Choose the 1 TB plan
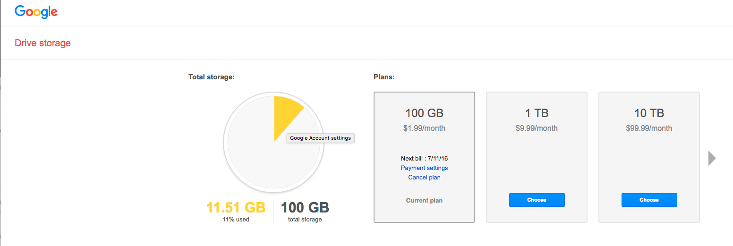 coord(537,200)
